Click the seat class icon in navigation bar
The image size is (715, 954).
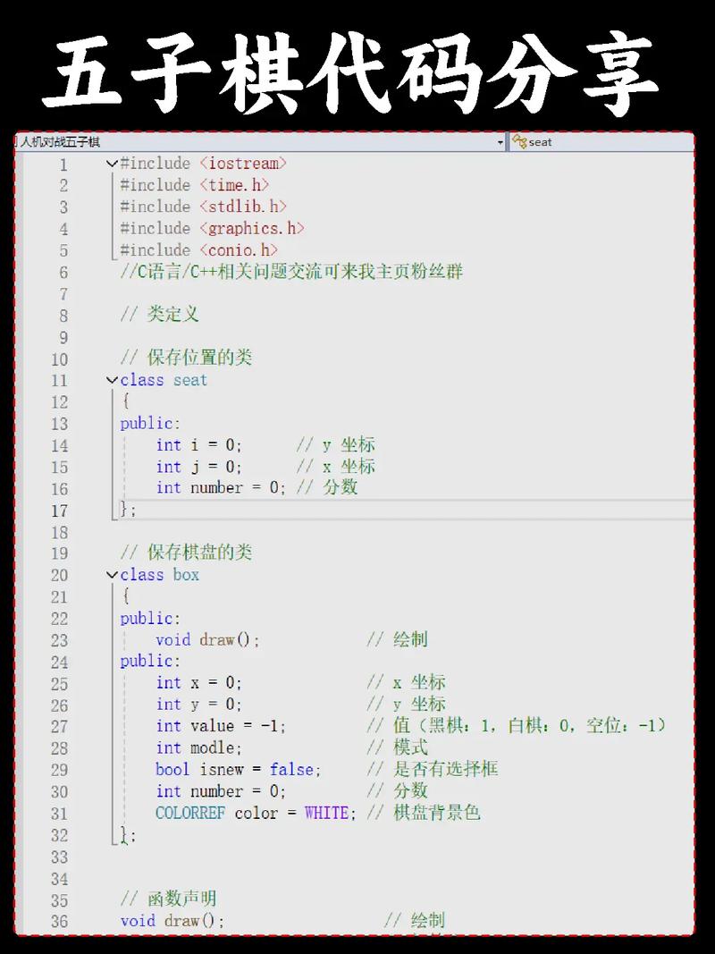pyautogui.click(x=519, y=142)
